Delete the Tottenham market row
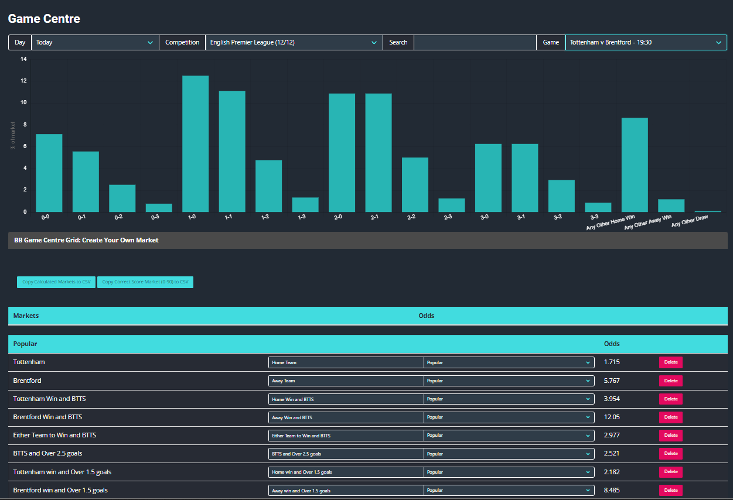733x500 pixels. coord(670,362)
